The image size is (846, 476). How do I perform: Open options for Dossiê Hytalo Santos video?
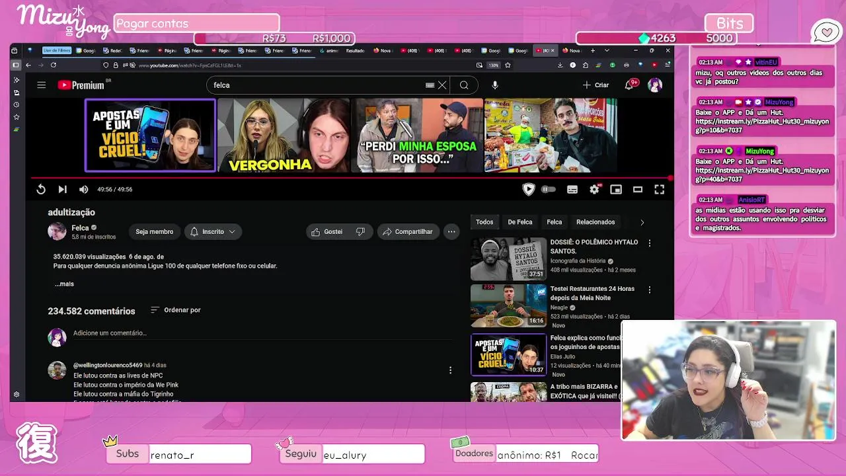650,243
